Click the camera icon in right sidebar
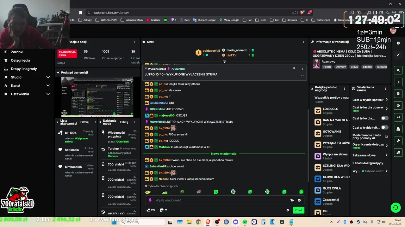The image size is (405, 227). tap(398, 129)
